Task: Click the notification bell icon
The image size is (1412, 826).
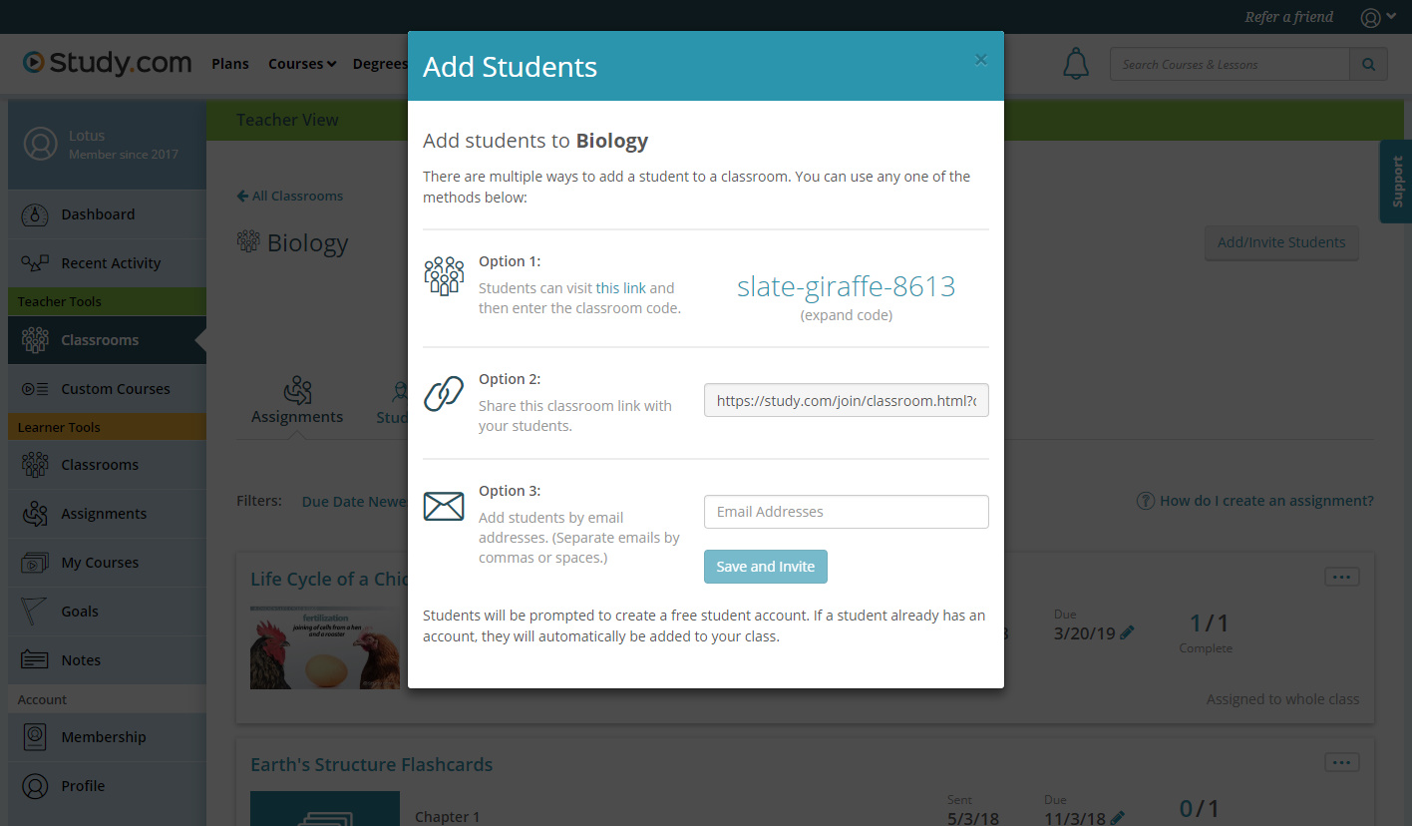Action: 1076,63
